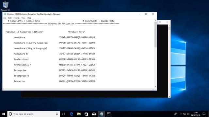Open Mail app from taskbar
This screenshot has width=209, height=117.
(94, 114)
